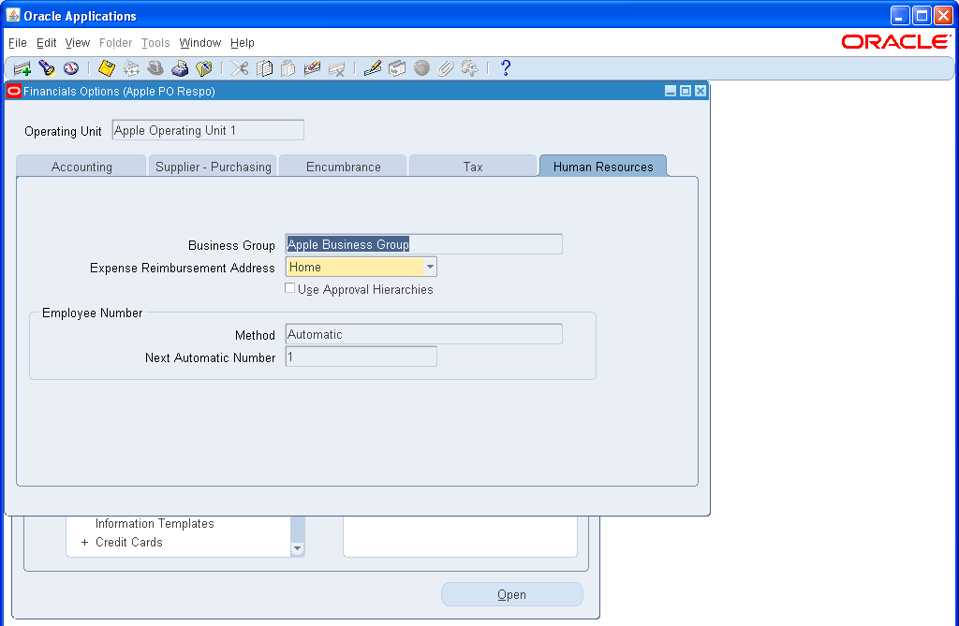This screenshot has width=959, height=626.
Task: Select the Find flashlight icon
Action: coord(47,67)
